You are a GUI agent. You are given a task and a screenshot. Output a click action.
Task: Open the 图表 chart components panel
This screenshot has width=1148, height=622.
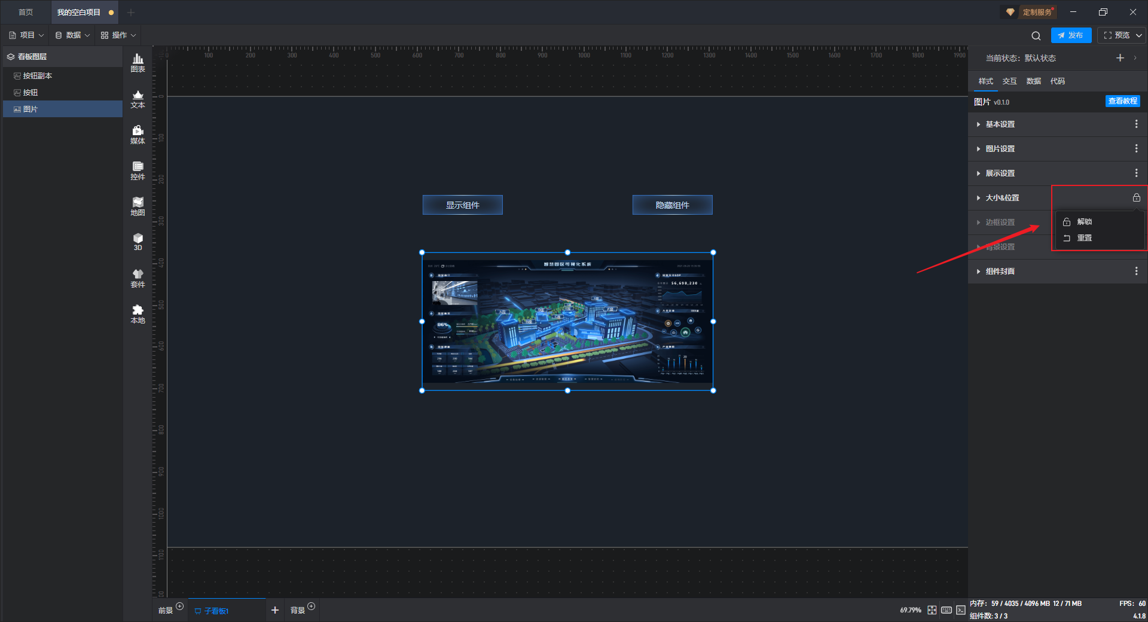138,63
